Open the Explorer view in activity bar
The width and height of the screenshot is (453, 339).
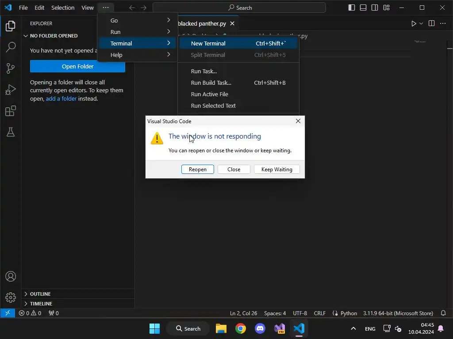pos(11,26)
